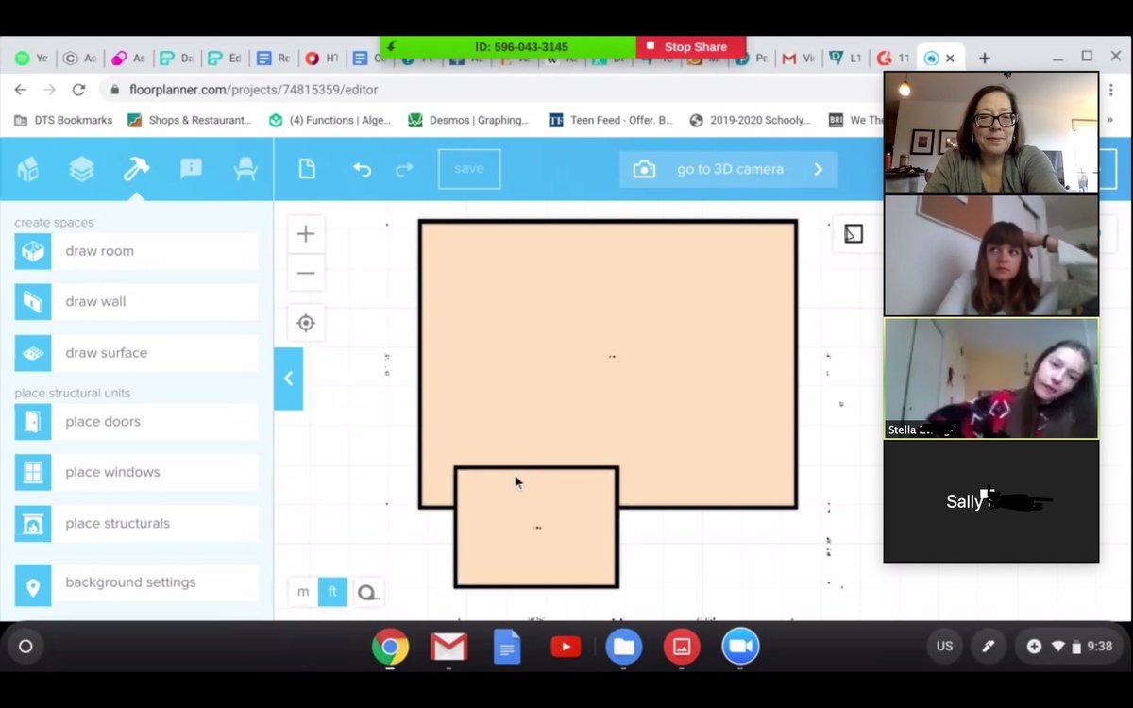The width and height of the screenshot is (1133, 708).
Task: Click the construction hammer tool in top toolbar
Action: coord(136,168)
